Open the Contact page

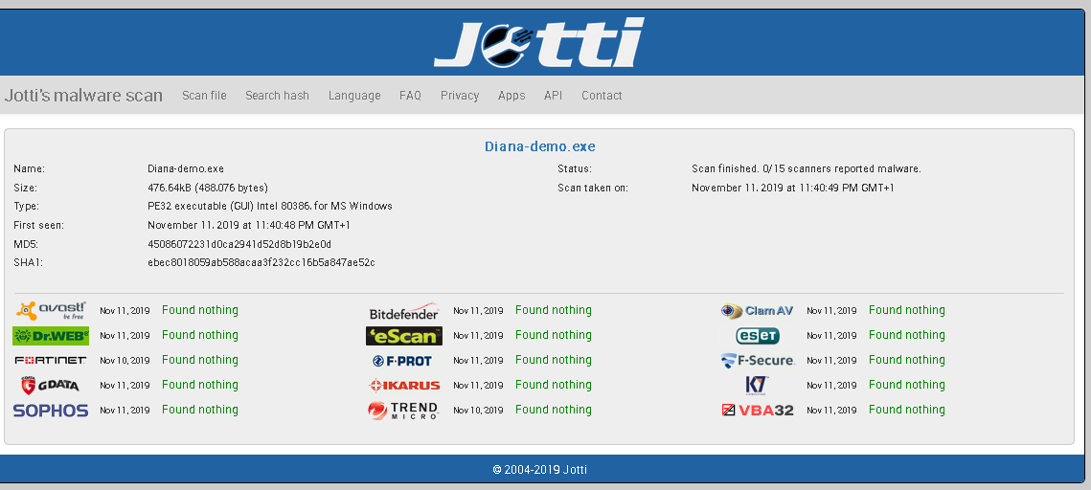click(602, 95)
